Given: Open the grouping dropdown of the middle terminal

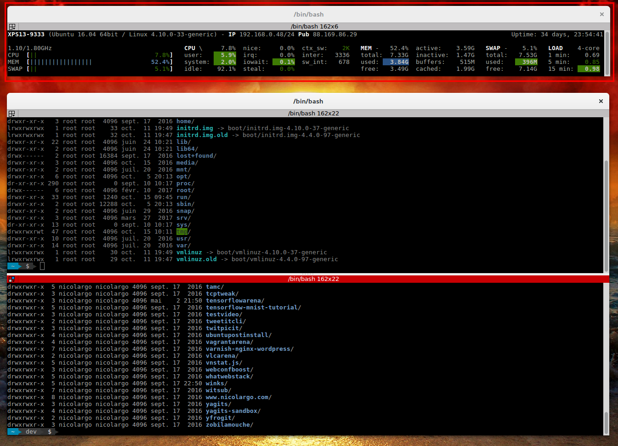Looking at the screenshot, I should [14, 115].
